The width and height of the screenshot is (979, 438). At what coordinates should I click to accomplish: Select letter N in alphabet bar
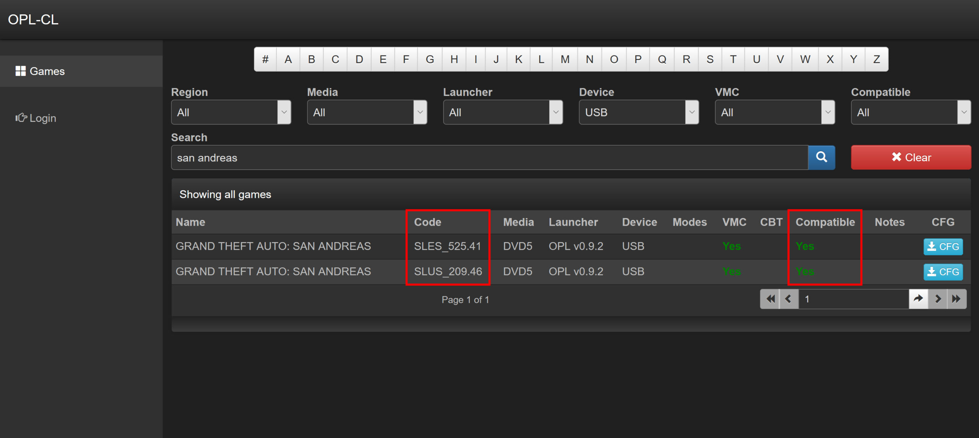click(590, 59)
